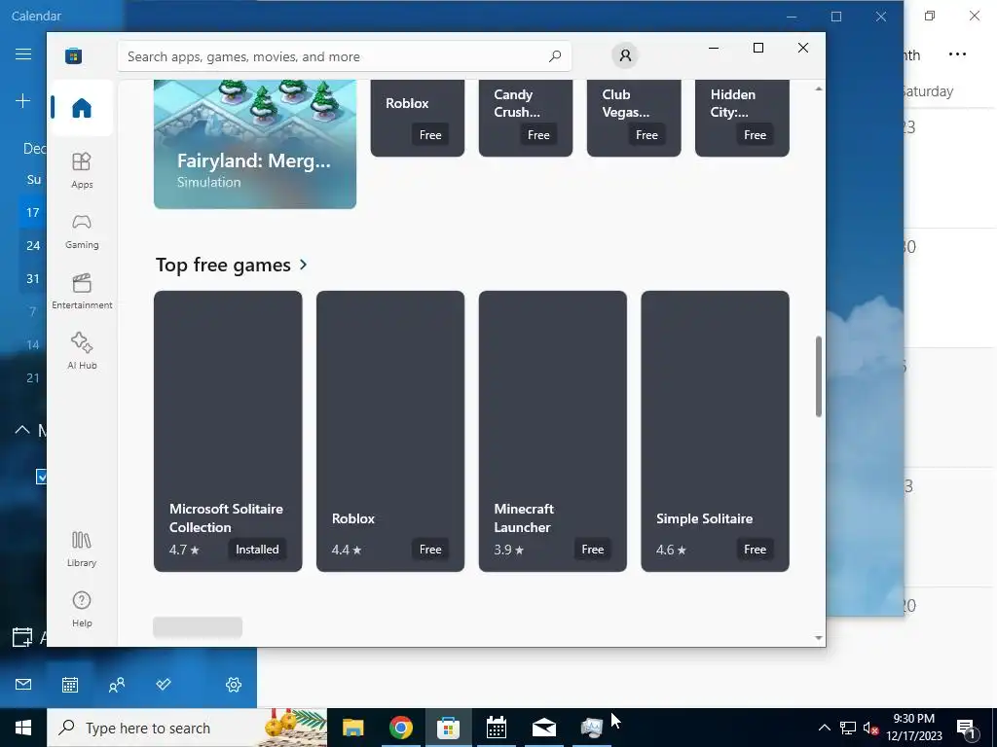Open Help in Store sidebar
This screenshot has width=997, height=747.
(82, 609)
